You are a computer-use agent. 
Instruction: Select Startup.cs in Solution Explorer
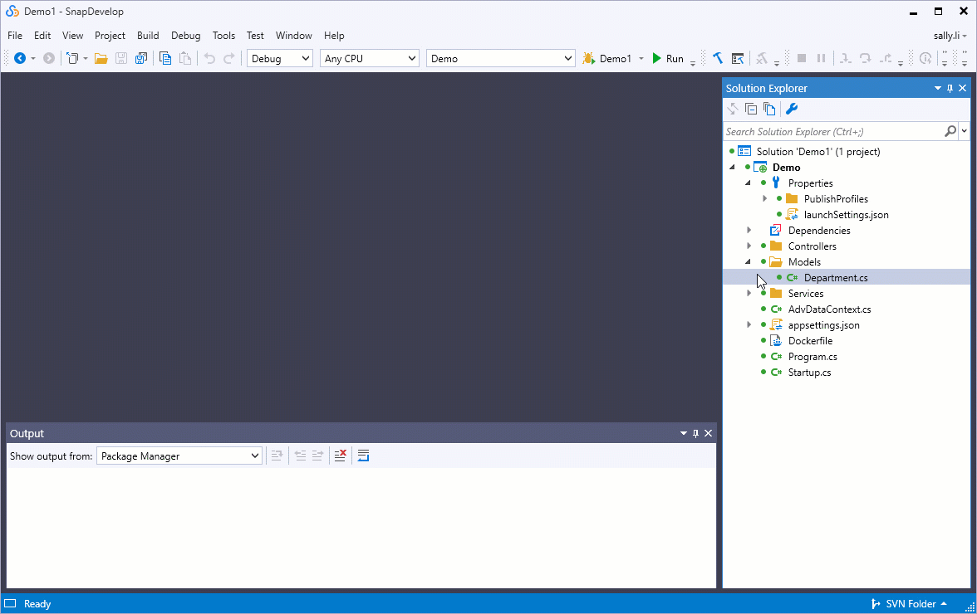pyautogui.click(x=809, y=373)
